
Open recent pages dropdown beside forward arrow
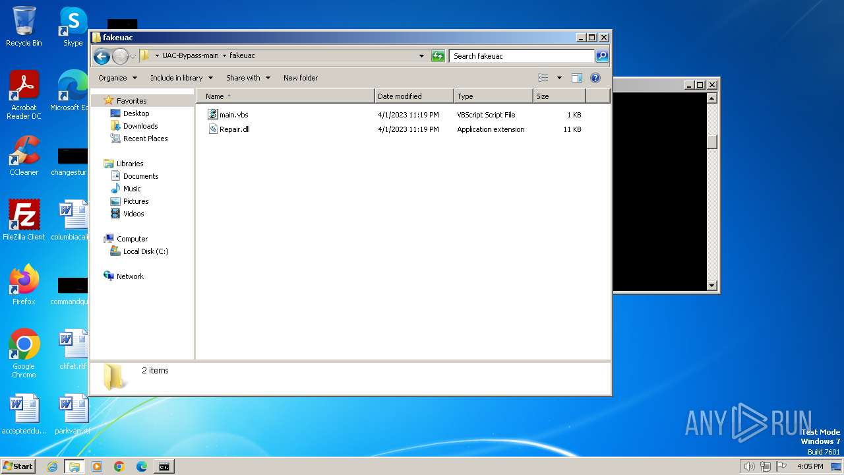pyautogui.click(x=133, y=57)
